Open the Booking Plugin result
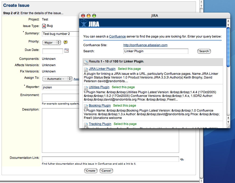The image size is (235, 183). coord(100,106)
